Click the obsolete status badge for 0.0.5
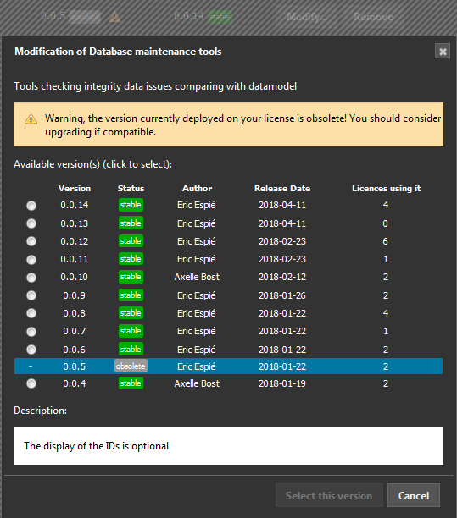The image size is (457, 518). pyautogui.click(x=131, y=366)
